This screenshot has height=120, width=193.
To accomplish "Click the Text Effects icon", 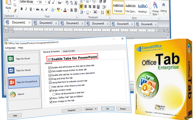I will point(52,10).
